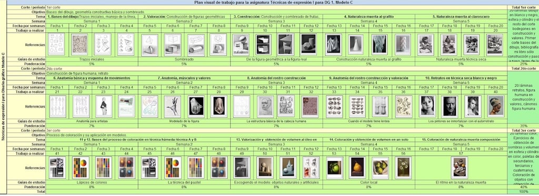Screen dimensions: 539x196
Task: Select study guide 'Naturaleza muerta técnica seca'
Action: point(461,59)
